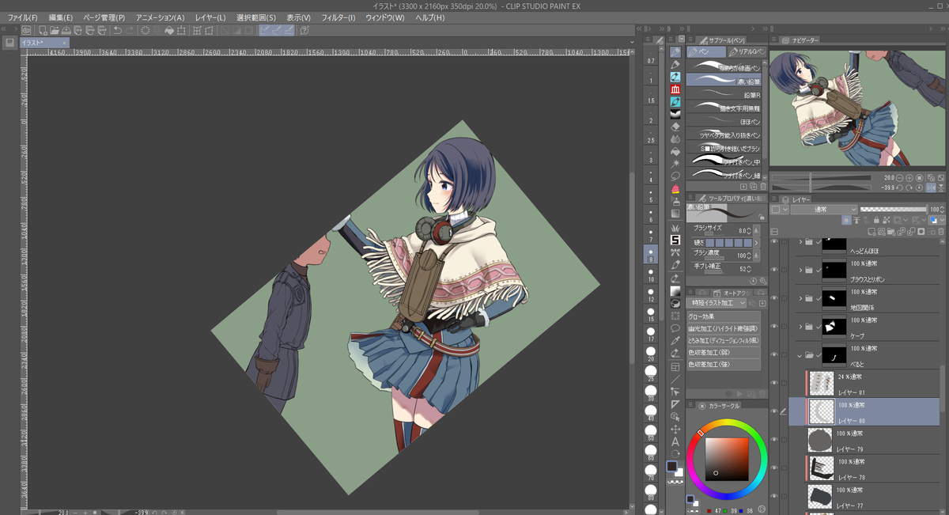Click the Lock layer padlock icon
This screenshot has width=949, height=515.
coord(876,219)
